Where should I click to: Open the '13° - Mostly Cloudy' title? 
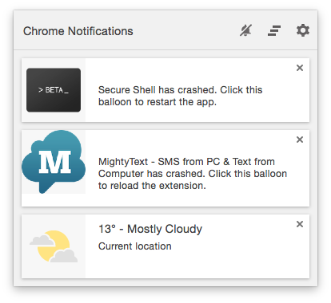point(150,229)
